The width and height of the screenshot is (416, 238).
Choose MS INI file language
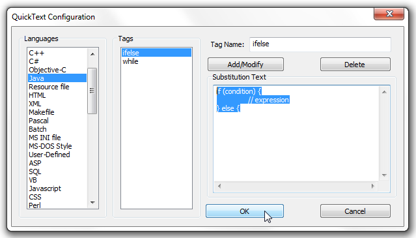(x=57, y=138)
